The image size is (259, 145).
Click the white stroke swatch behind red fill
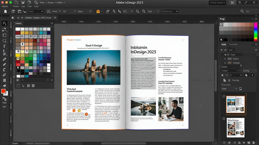[x=6, y=94]
